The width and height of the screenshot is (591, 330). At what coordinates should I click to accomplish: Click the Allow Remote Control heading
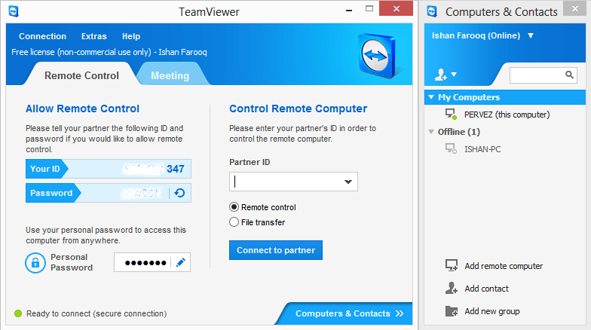pyautogui.click(x=83, y=108)
